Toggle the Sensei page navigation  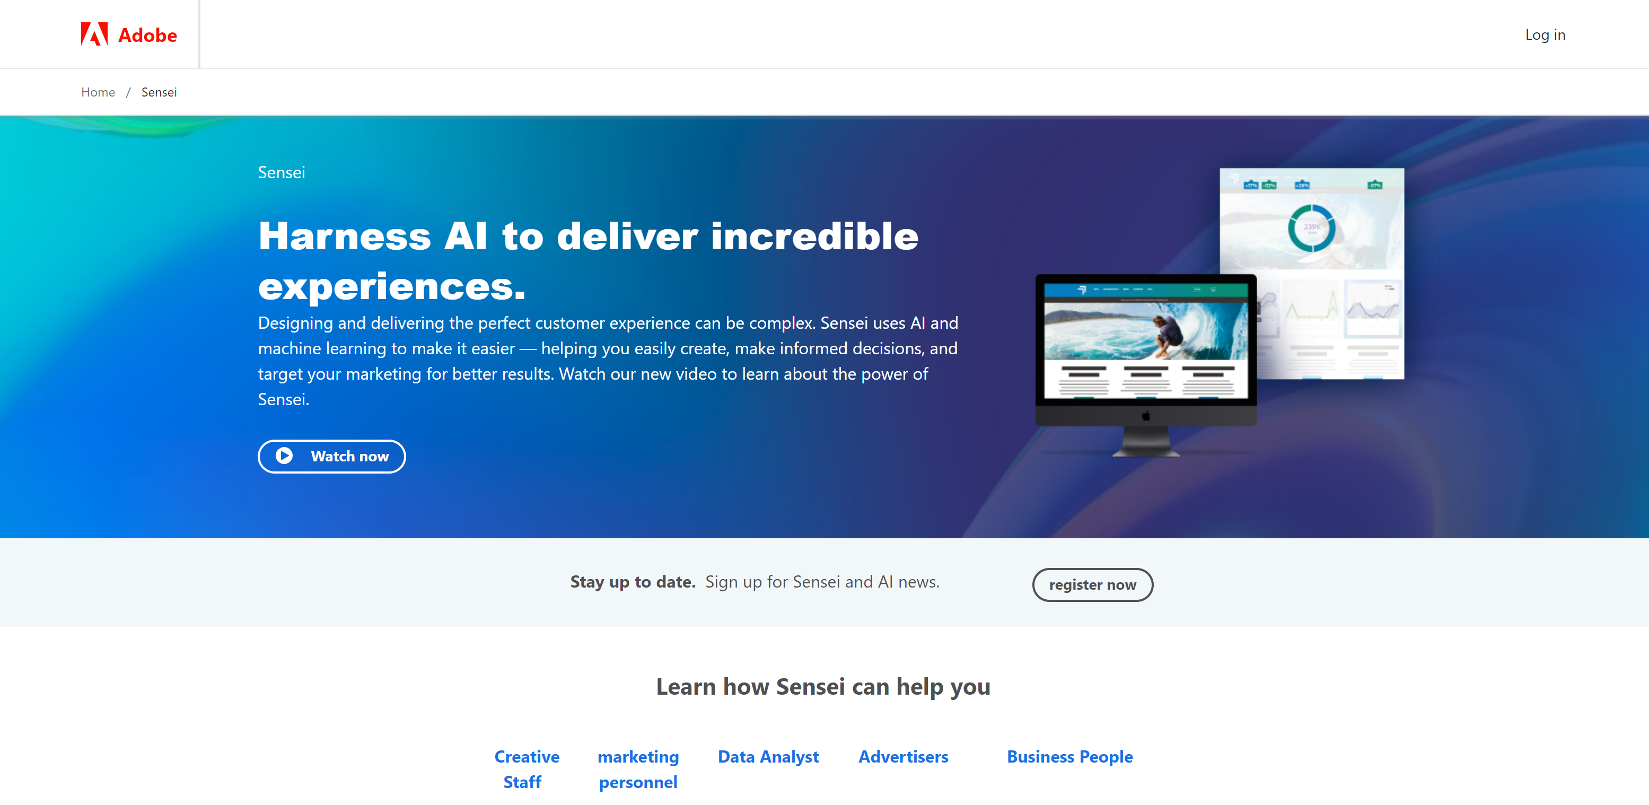[x=160, y=93]
